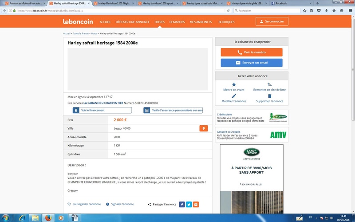Open the Crédits Auto Cetelem ad
Viewport: 355px width, 222px height.
coord(252,117)
